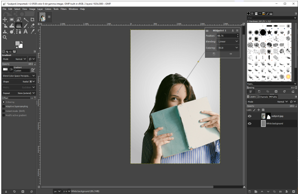Click the gradient preview swatch
Image resolution: width=298 pixels, height=194 pixels.
6,69
